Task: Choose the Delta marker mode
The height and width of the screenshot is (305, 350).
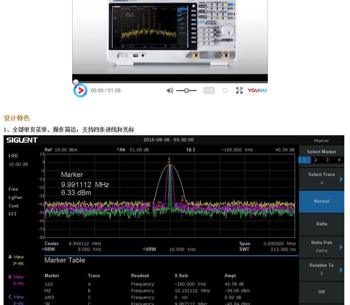Action: (x=322, y=224)
